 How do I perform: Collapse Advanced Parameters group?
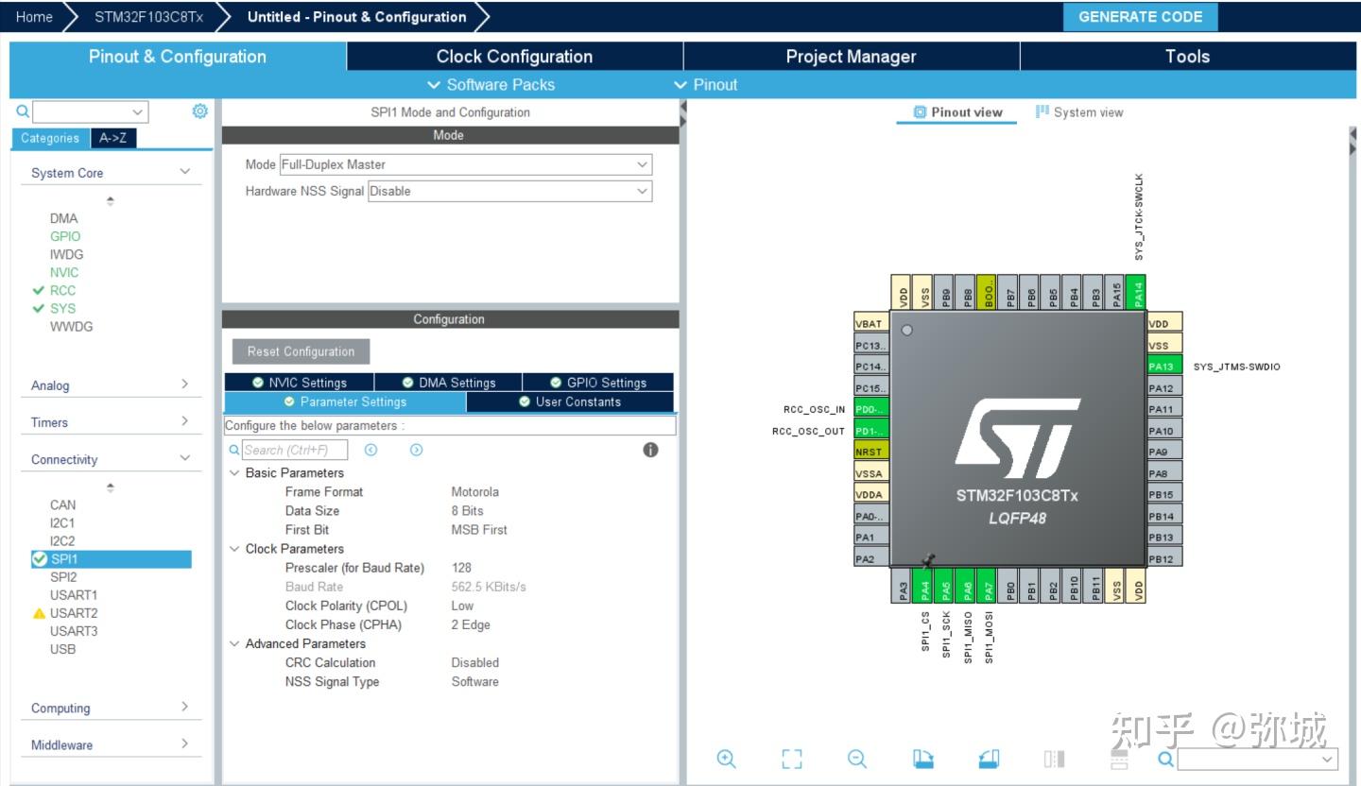234,643
